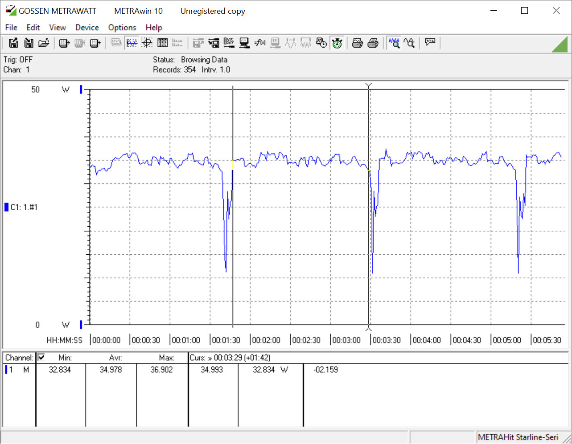Click the monitor oscilloscope display icon
The image size is (572, 444).
(x=244, y=43)
